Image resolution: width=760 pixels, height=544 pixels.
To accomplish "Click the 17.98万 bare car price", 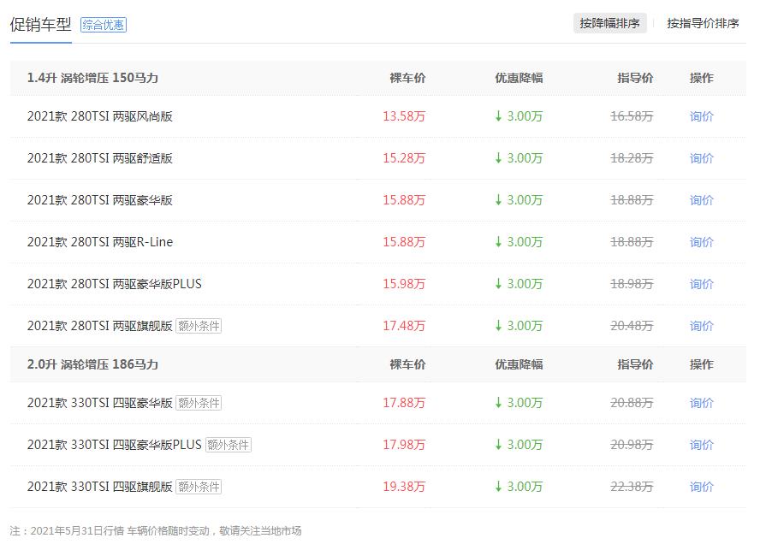I will coord(404,445).
